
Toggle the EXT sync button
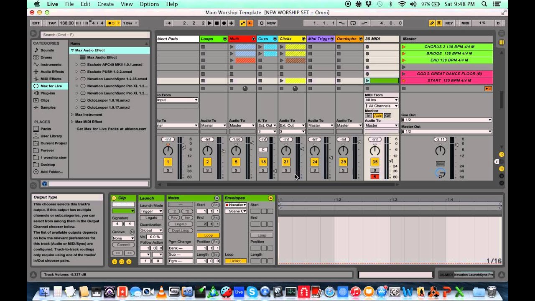point(36,23)
